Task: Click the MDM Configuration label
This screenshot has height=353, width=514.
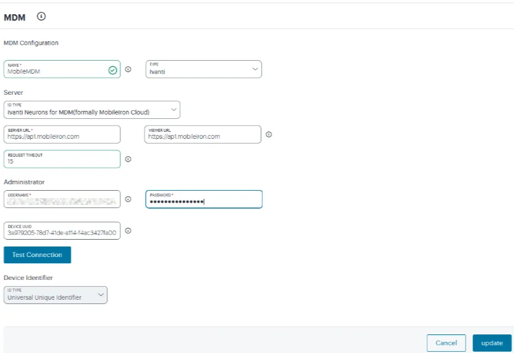Action: coord(31,43)
